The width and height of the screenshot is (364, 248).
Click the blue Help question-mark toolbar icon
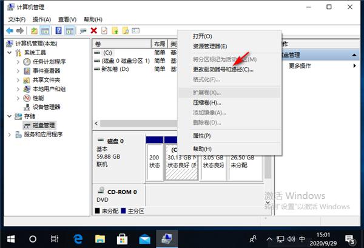pos(58,31)
